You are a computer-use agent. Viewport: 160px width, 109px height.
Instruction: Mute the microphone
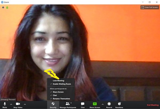(x=5, y=105)
